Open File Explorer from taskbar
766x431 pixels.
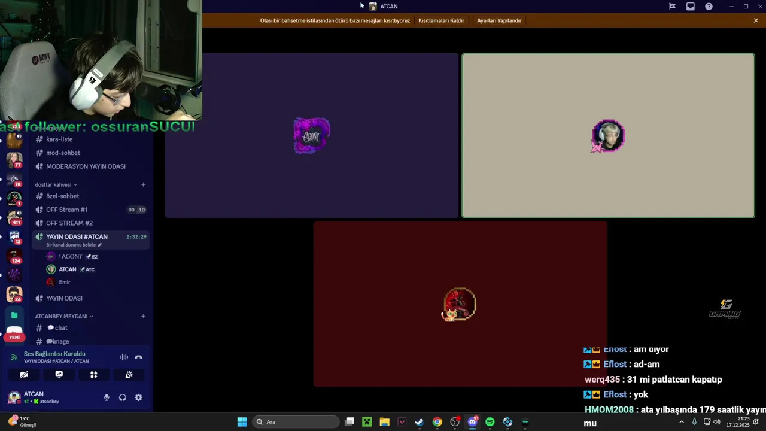pyautogui.click(x=384, y=422)
